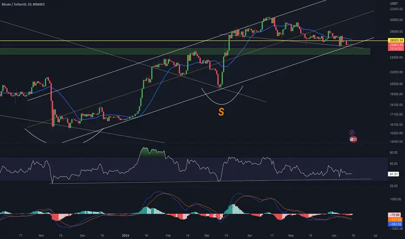Click the 20500.00 price axis label

click(x=396, y=84)
